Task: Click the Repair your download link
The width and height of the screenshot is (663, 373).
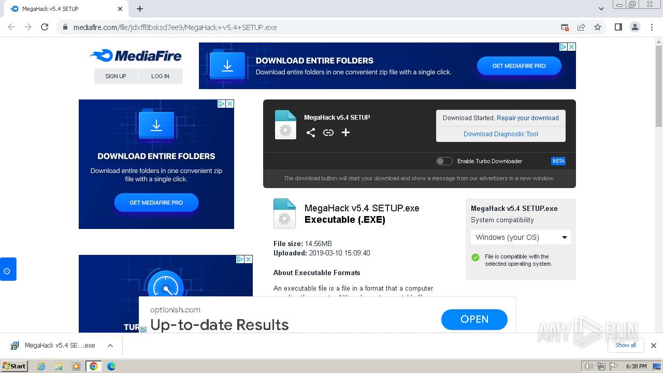Action: 528,118
